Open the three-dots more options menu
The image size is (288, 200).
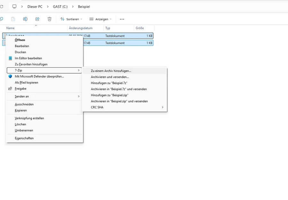pos(122,19)
